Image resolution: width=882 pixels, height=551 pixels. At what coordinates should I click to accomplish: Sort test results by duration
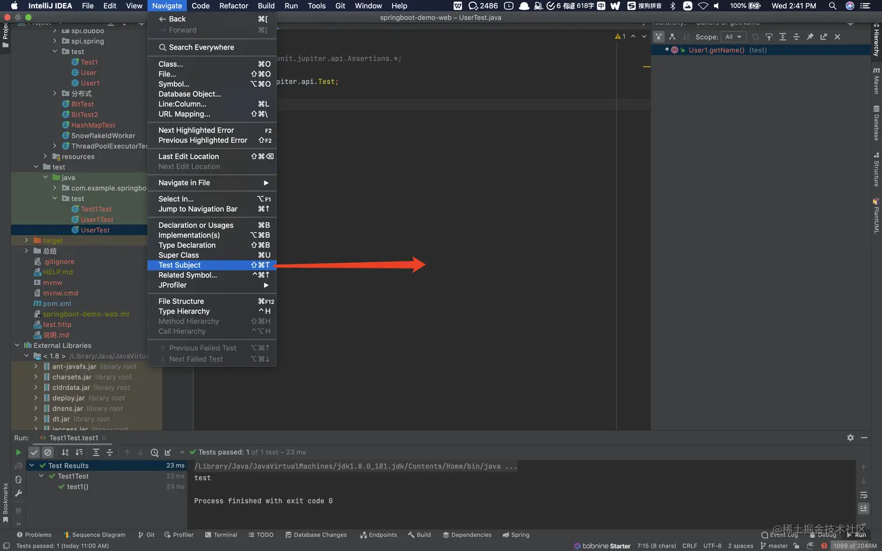click(79, 452)
